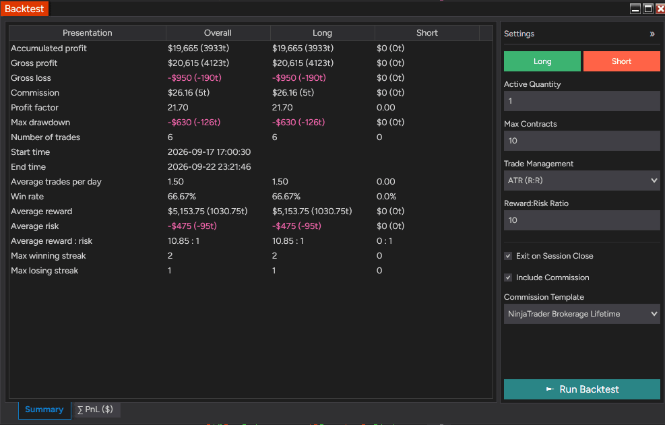Select the Gross profit row label
This screenshot has width=665, height=425.
click(34, 63)
